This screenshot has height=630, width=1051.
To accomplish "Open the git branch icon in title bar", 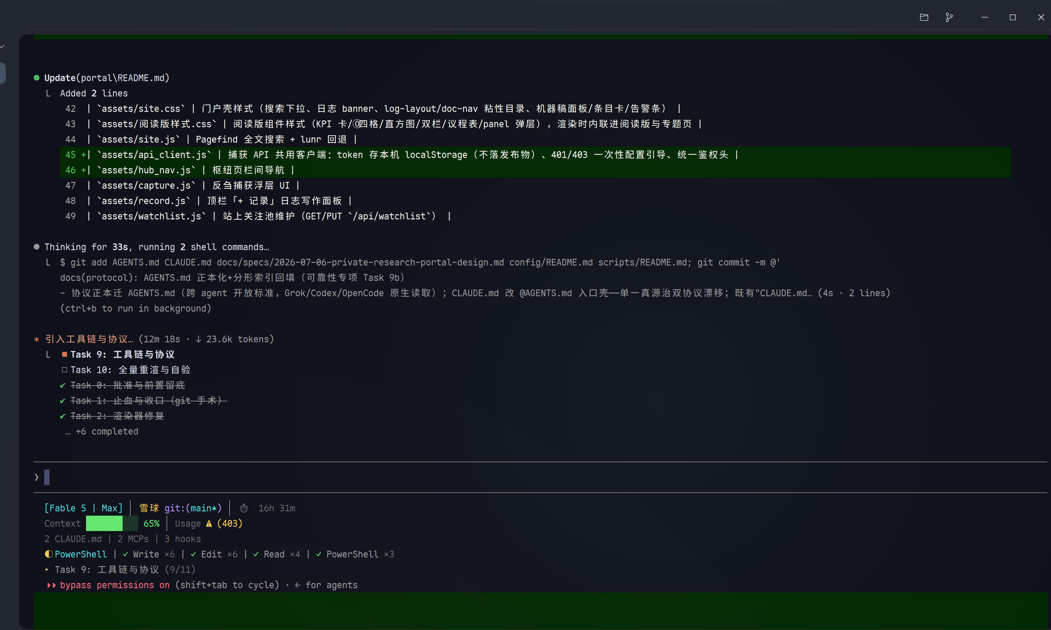I will (949, 18).
